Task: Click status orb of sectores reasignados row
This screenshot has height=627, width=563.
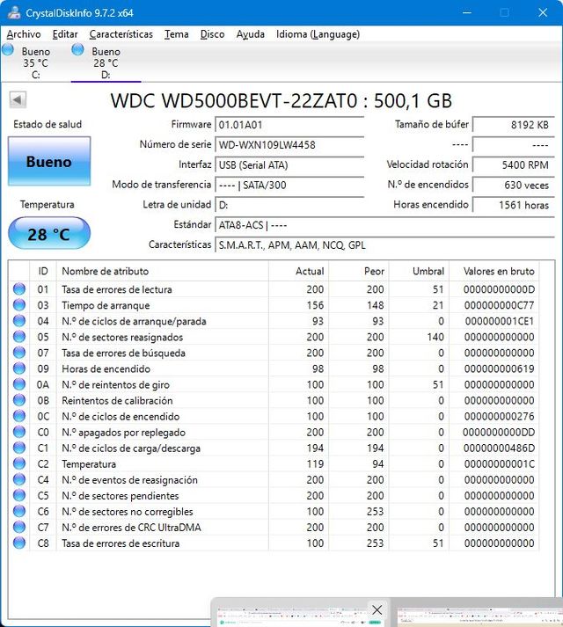Action: [19, 336]
